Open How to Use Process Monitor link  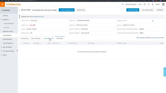tap(157, 38)
